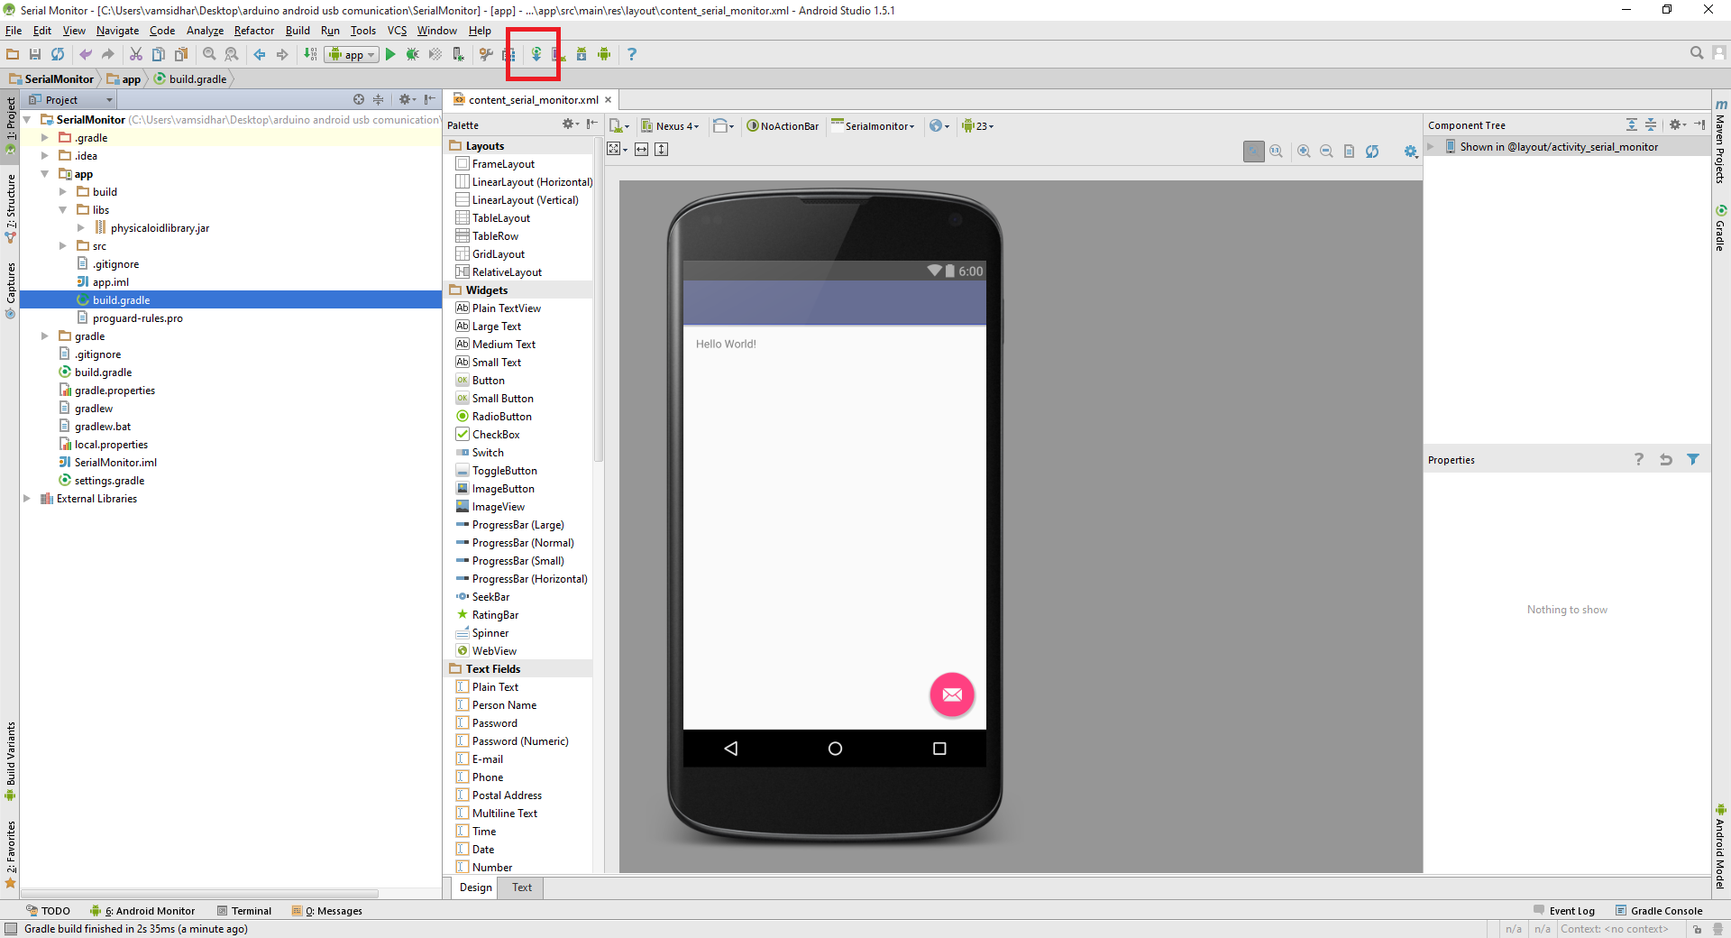Toggle the Gradle side panel
The image size is (1731, 938).
[x=1720, y=228]
